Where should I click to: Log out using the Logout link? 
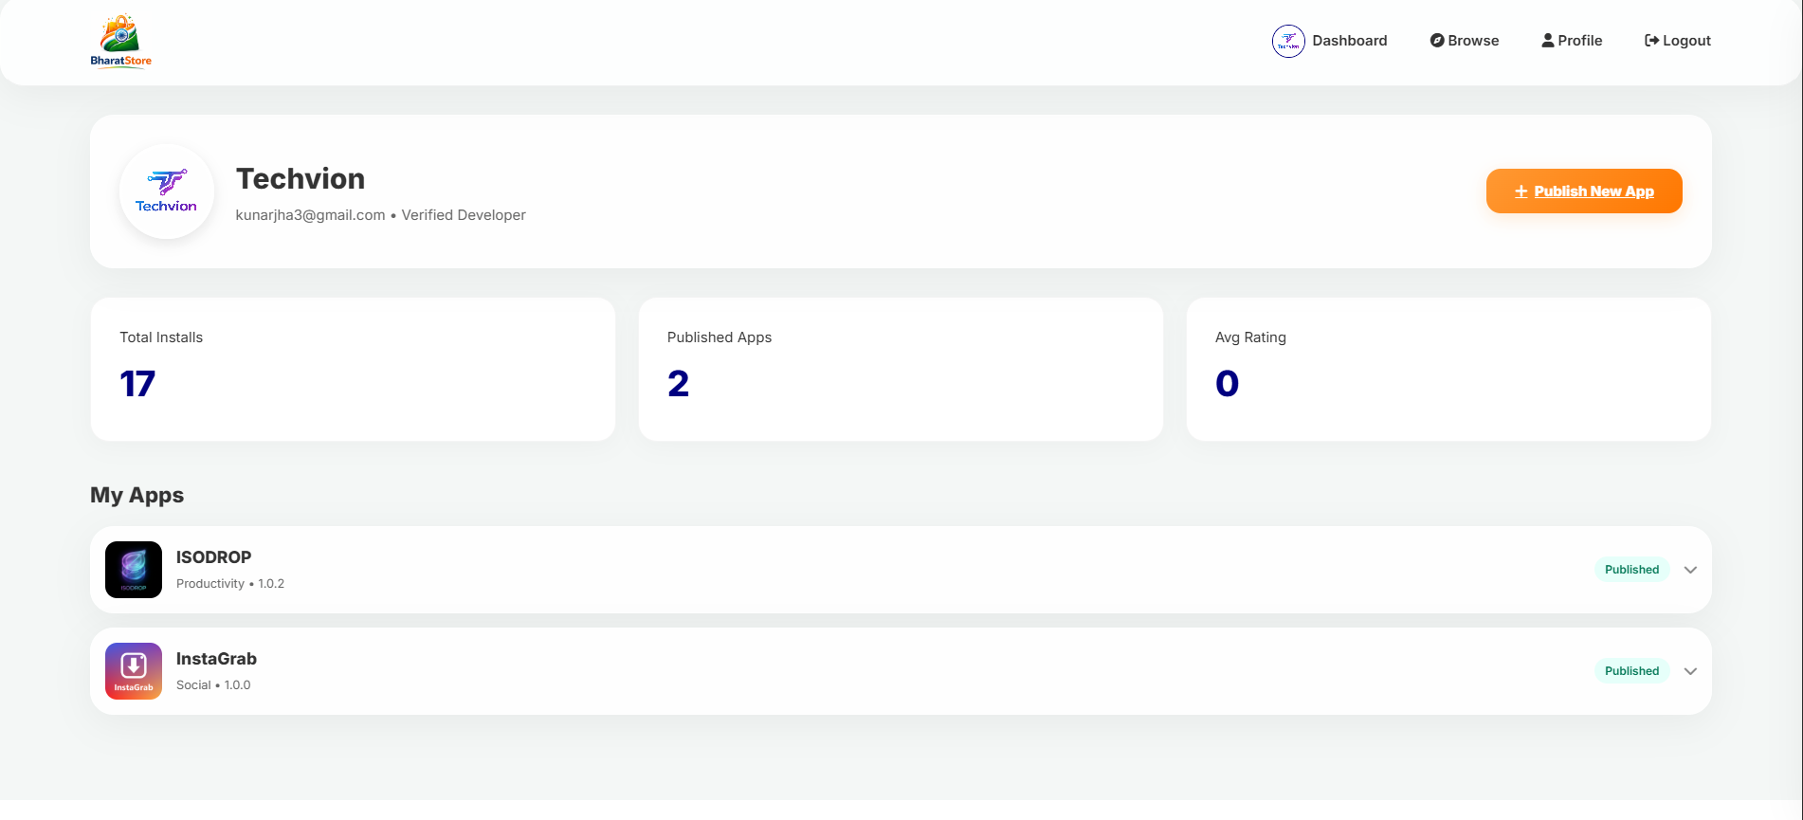(1678, 41)
